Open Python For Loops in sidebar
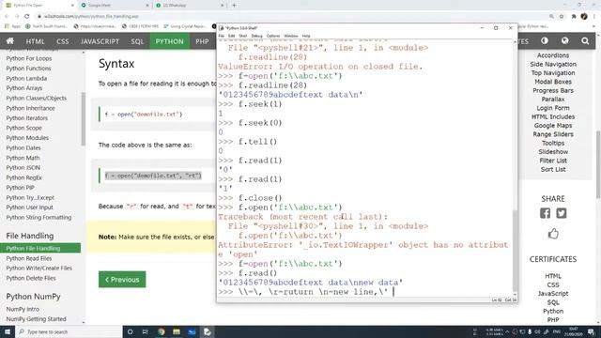 (29, 58)
